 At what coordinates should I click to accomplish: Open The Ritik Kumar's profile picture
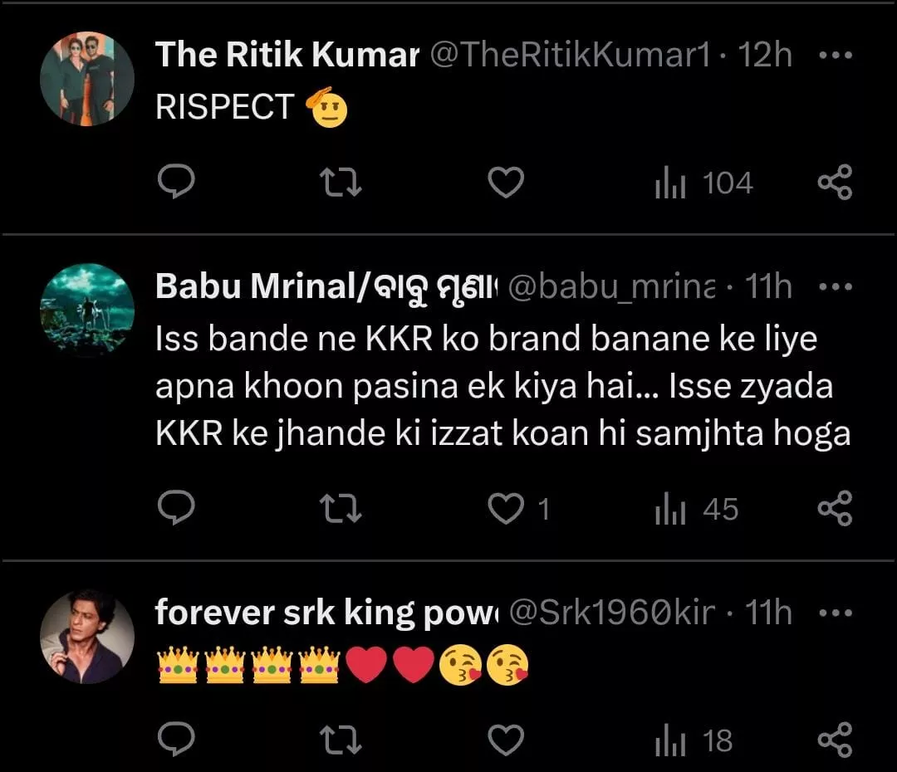[x=87, y=79]
